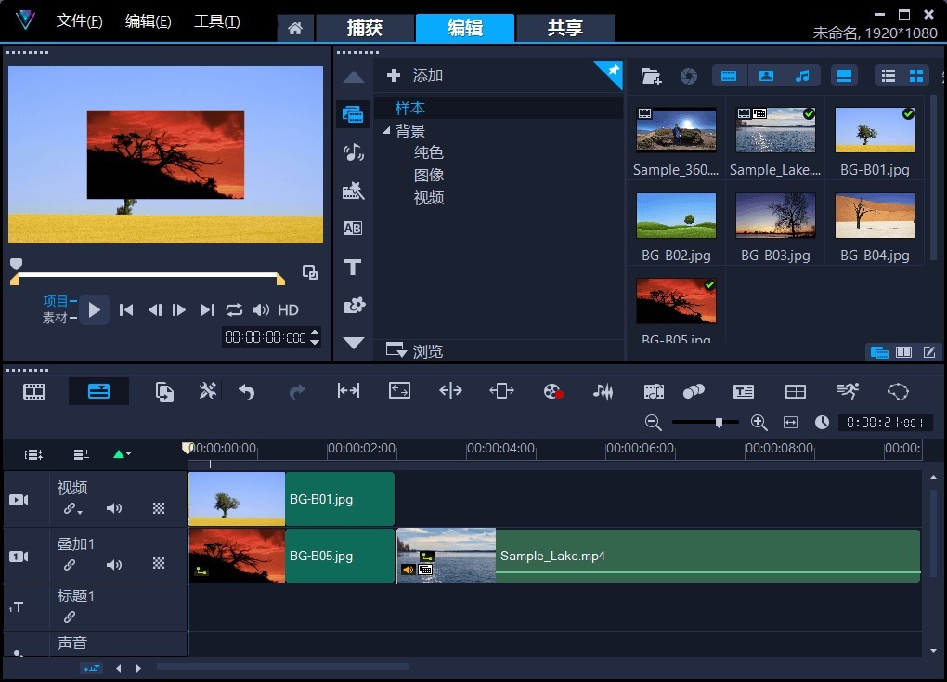This screenshot has height=682, width=947.
Task: Click the timeline zoom slider handle
Action: coord(719,423)
